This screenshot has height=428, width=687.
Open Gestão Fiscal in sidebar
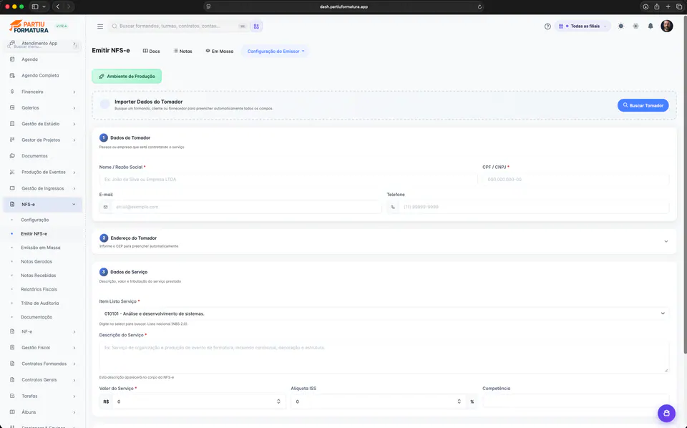click(x=36, y=348)
